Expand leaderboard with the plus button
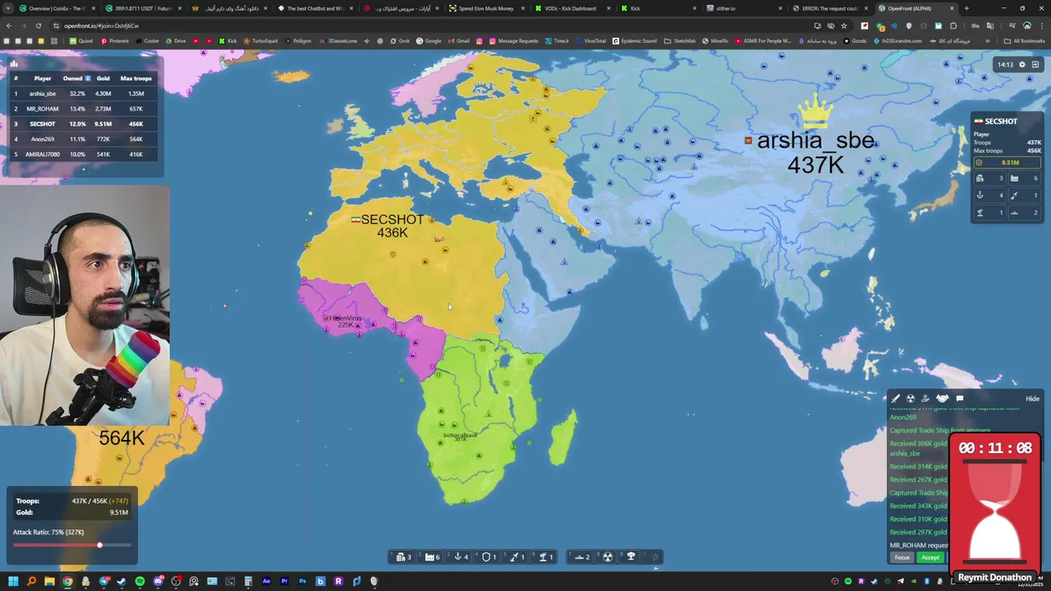Image resolution: width=1051 pixels, height=591 pixels. coord(83,170)
